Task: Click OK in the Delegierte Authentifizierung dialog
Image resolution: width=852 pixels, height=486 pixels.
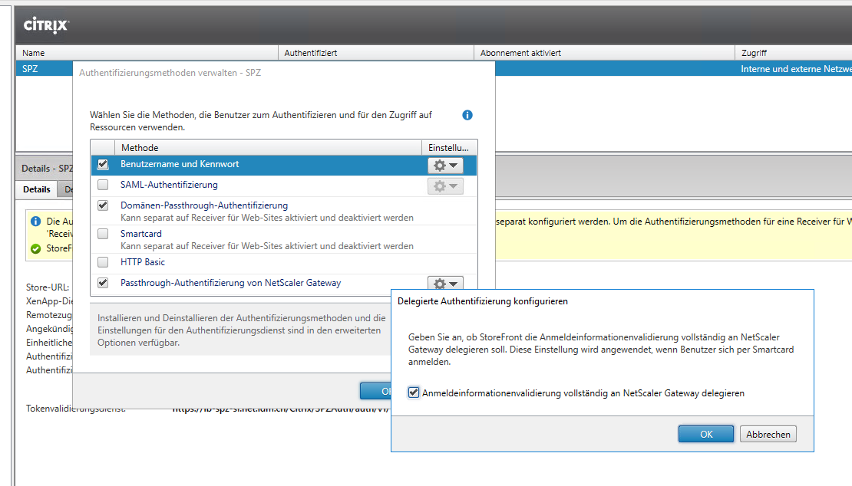Action: tap(705, 433)
